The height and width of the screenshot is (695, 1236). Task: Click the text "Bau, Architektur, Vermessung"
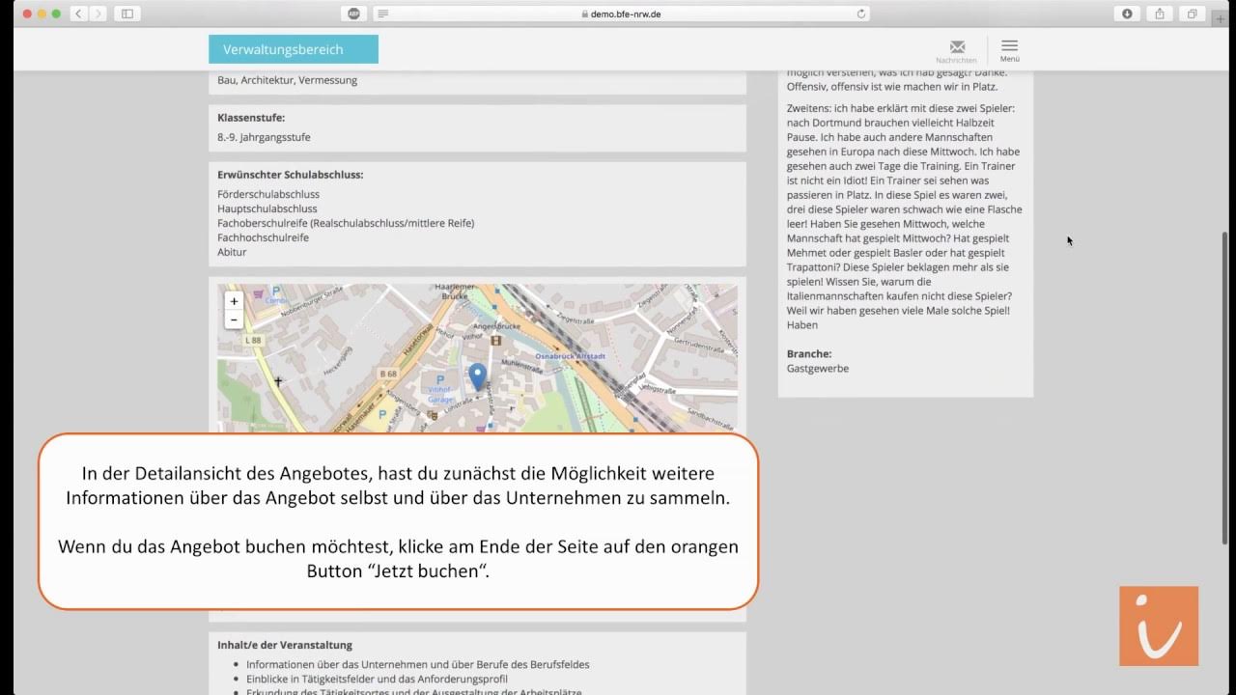[x=288, y=80]
